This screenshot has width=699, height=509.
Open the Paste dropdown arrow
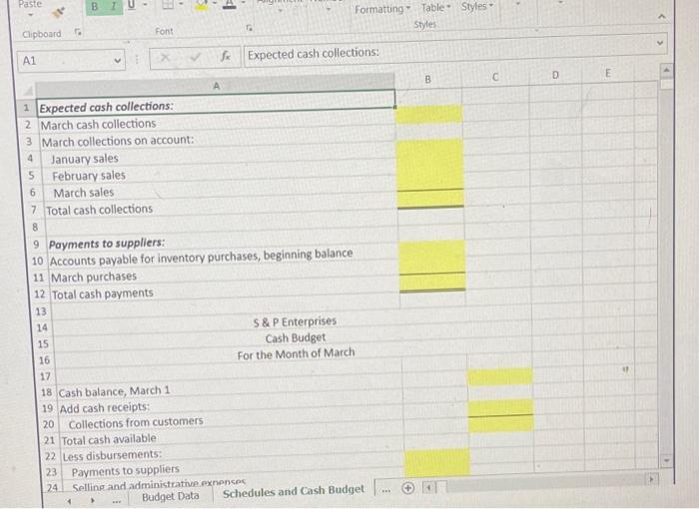tap(30, 15)
